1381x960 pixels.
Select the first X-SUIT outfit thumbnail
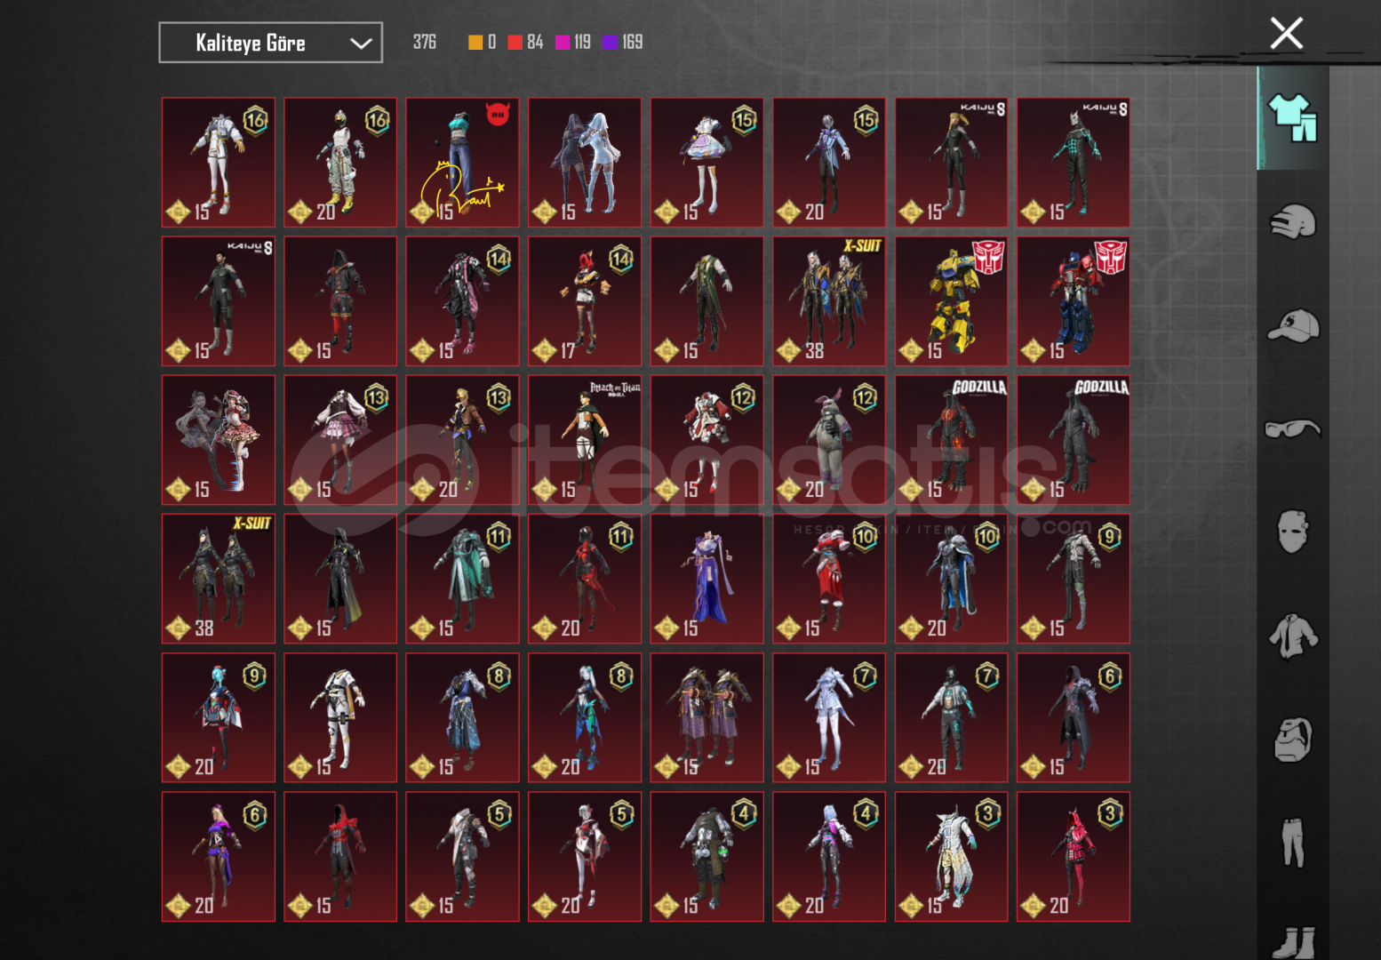pyautogui.click(x=828, y=301)
